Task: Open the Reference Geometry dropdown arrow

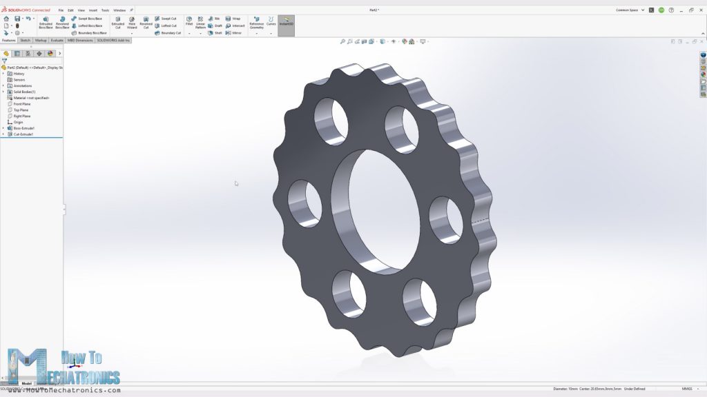Action: click(257, 34)
